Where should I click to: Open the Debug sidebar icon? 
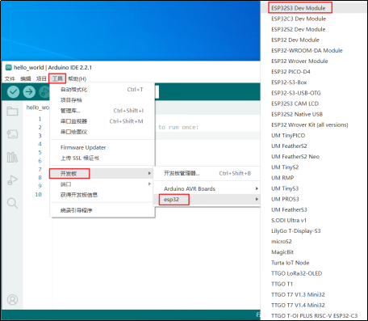pos(12,180)
